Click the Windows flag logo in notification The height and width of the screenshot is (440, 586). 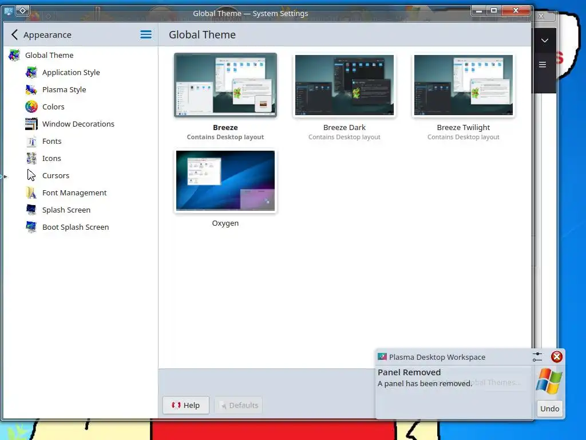point(549,381)
